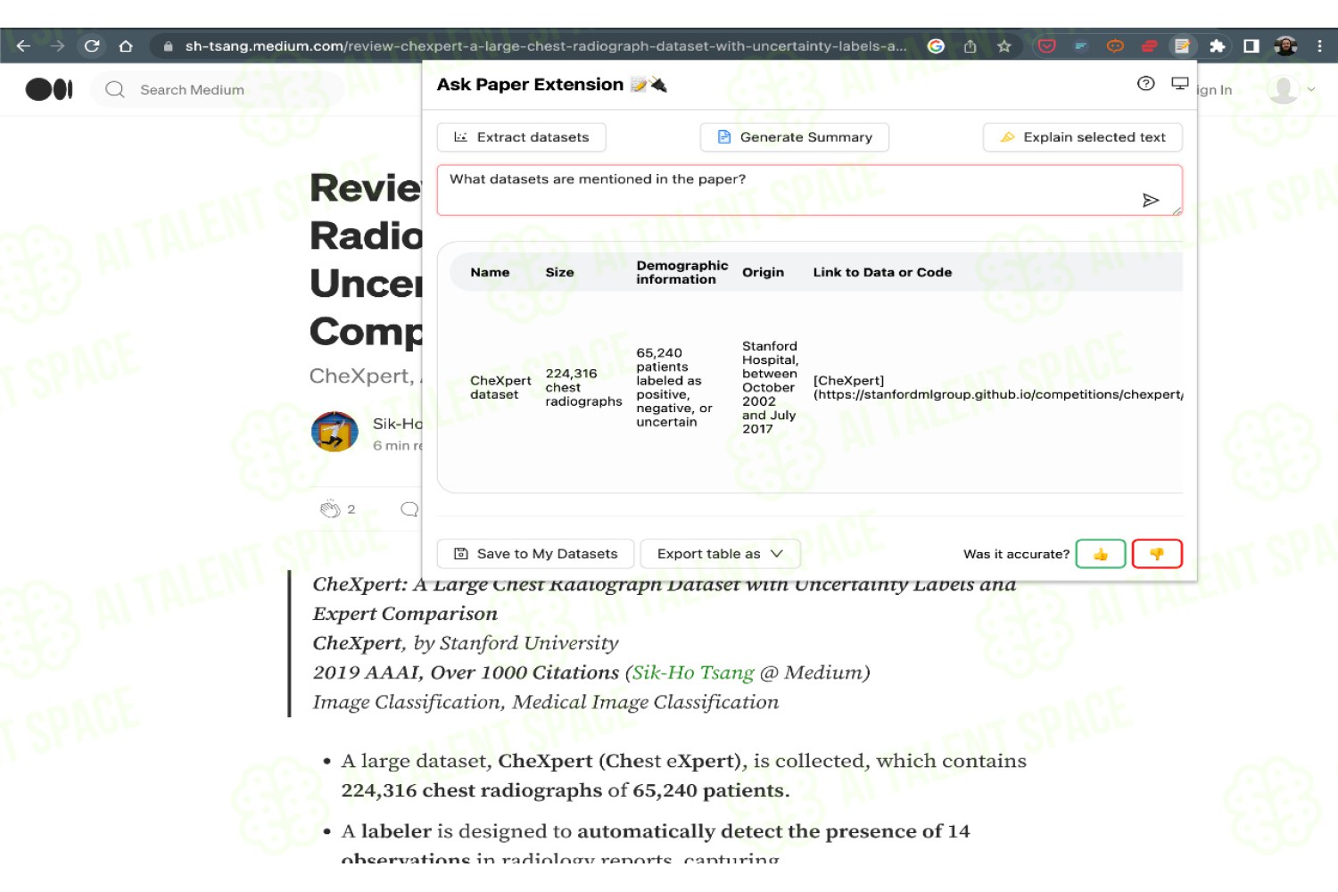Bookmark this page with star icon

point(1004,46)
